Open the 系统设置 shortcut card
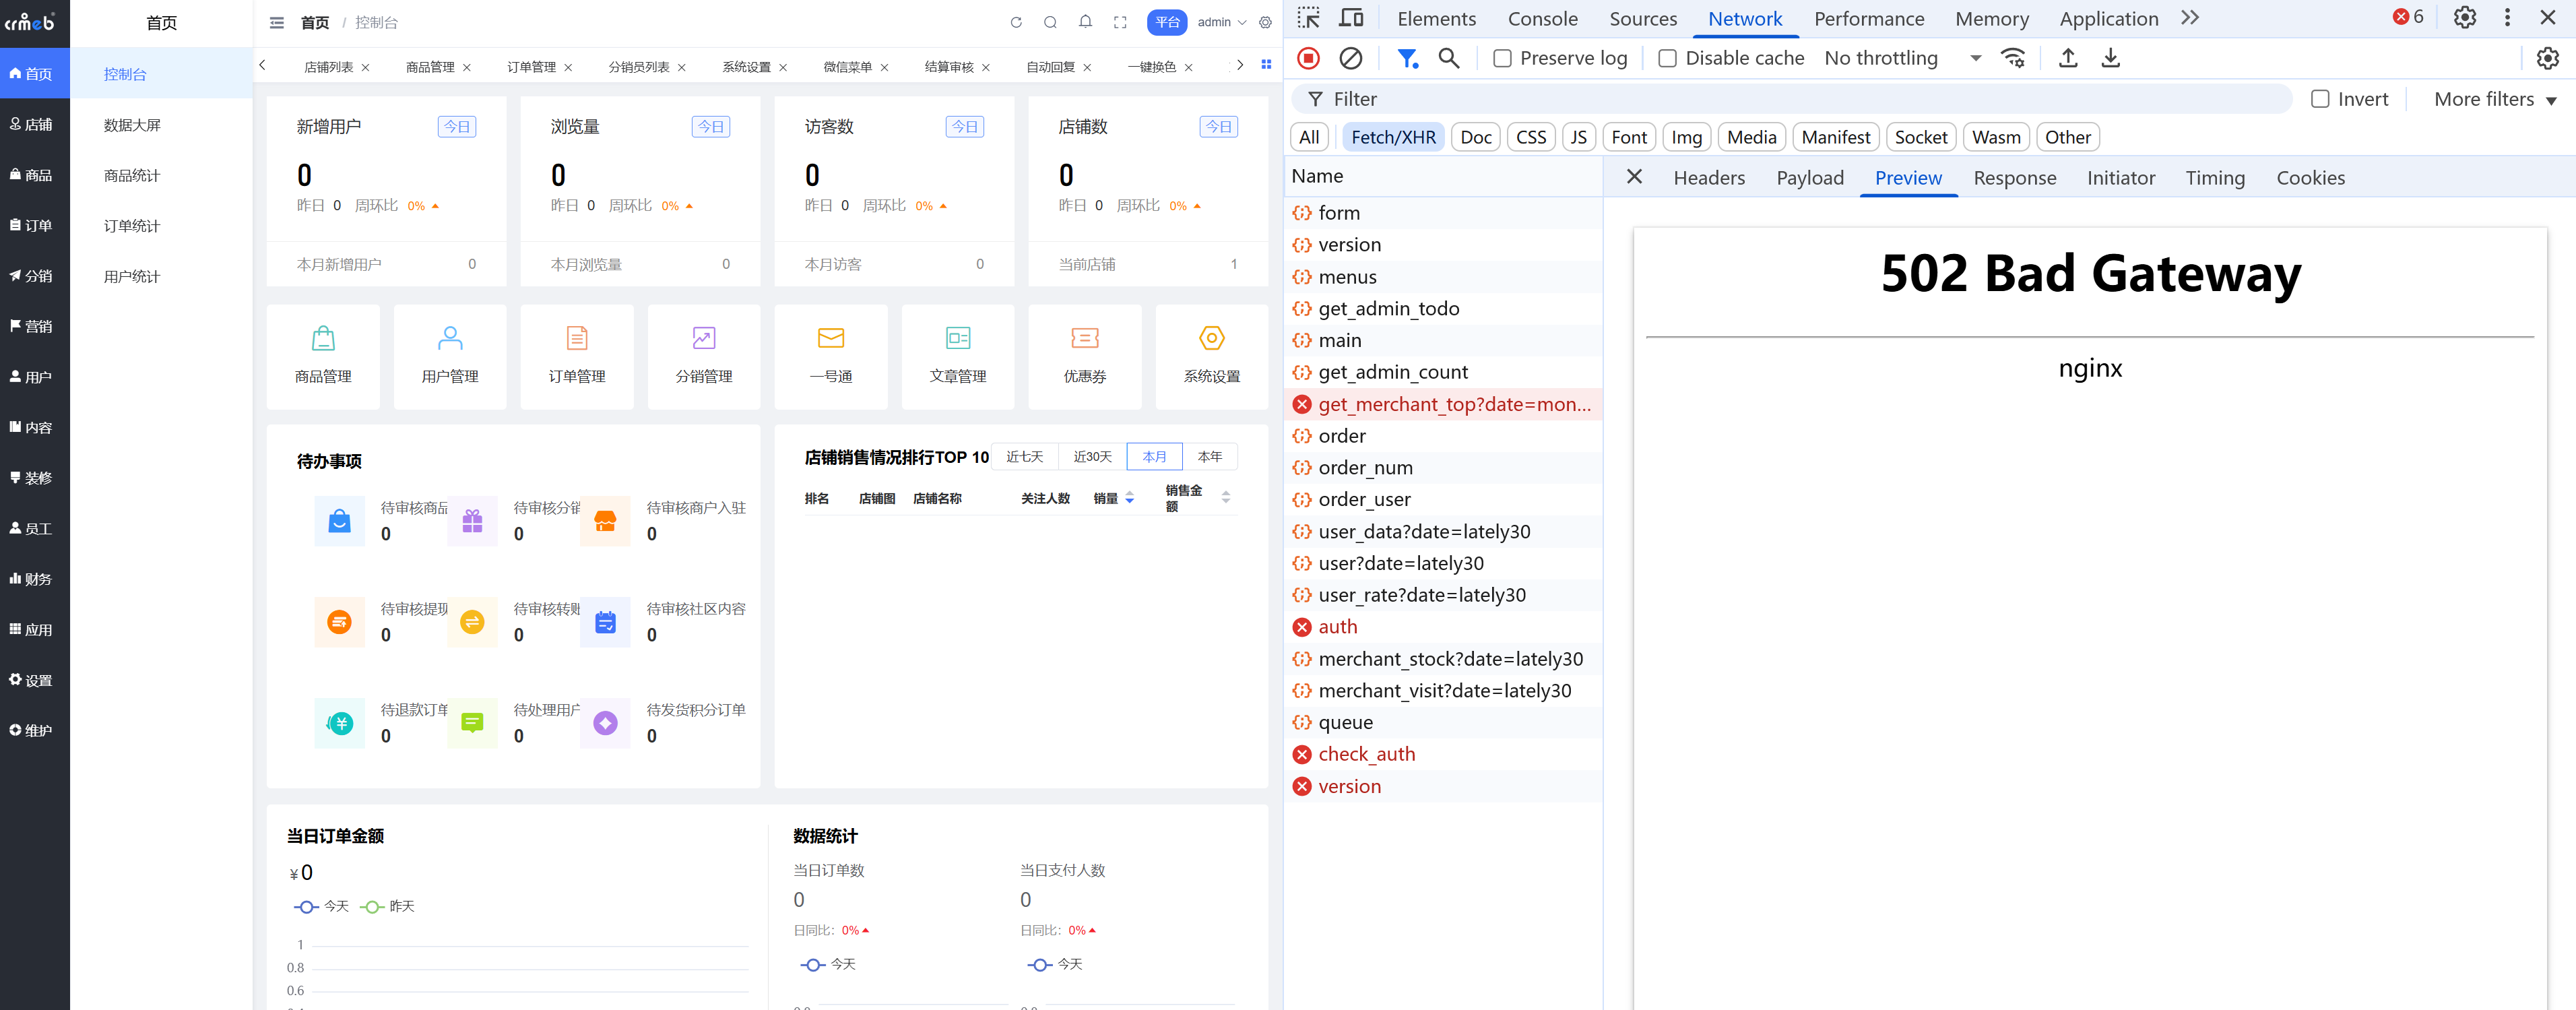Screen dimensions: 2576x1010 point(1211,356)
